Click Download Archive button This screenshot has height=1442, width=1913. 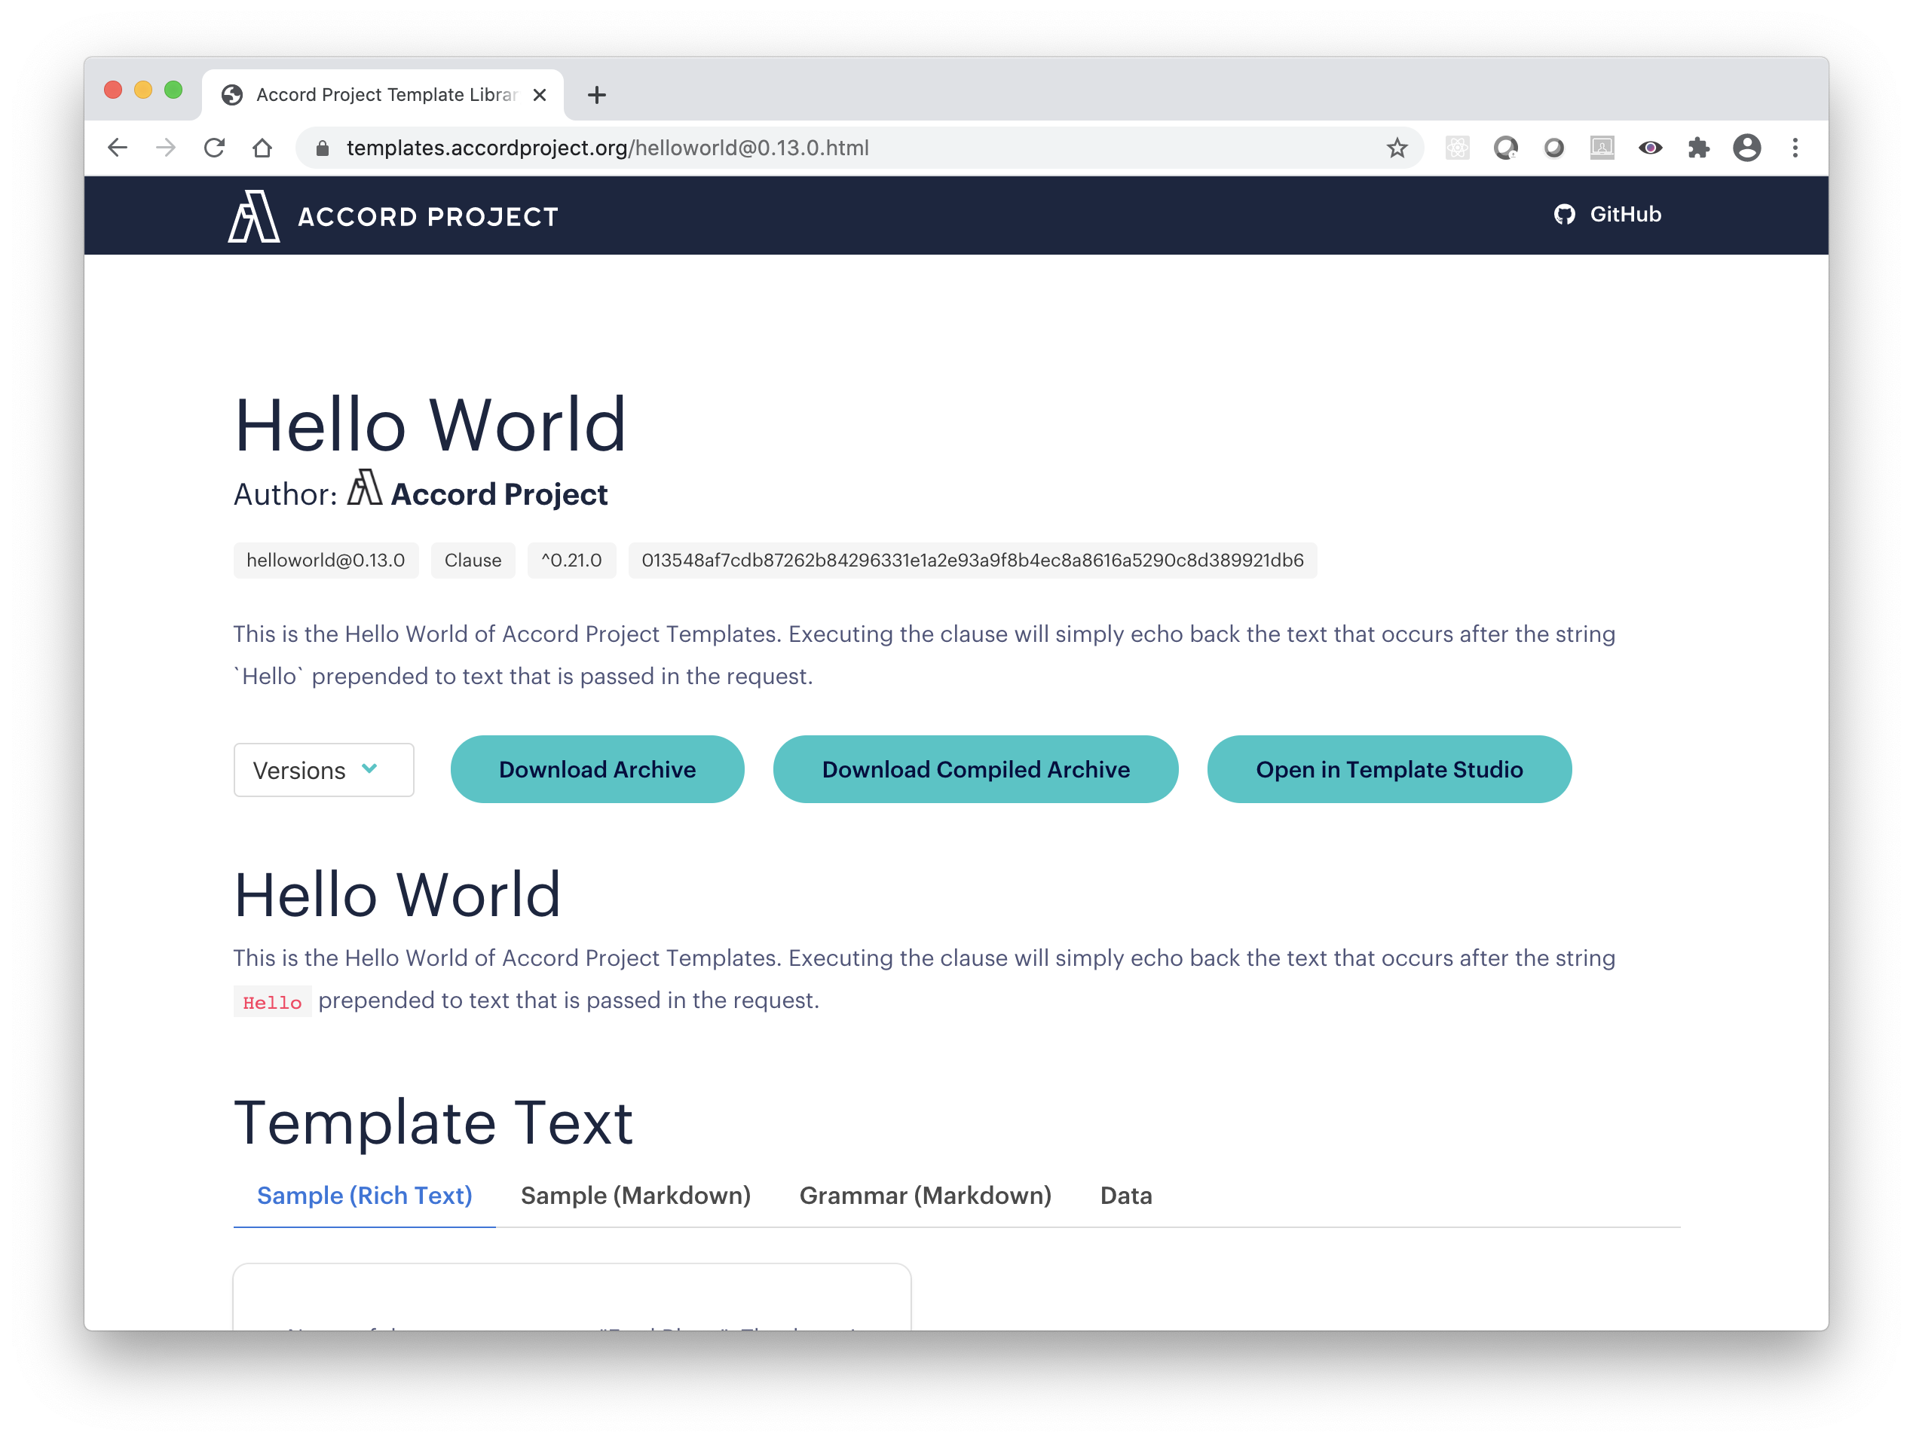point(598,769)
